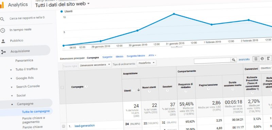Screen dimensions: 272x130
Task: Open the Tutti i dati del sito web dropdown
Action: pyautogui.click(x=62, y=4)
